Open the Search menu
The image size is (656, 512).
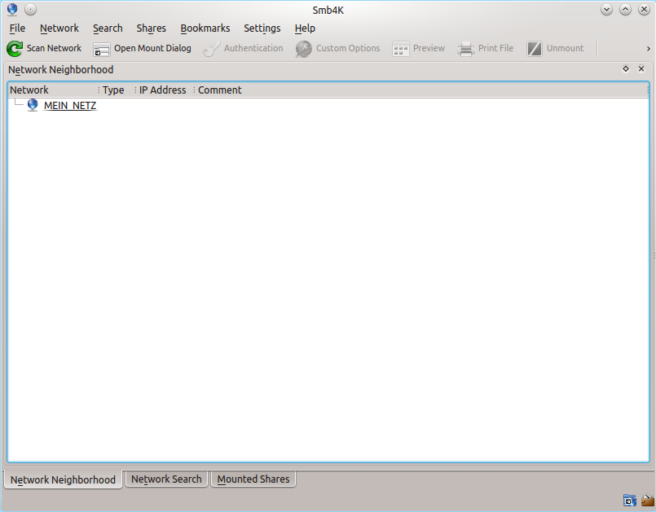point(108,28)
